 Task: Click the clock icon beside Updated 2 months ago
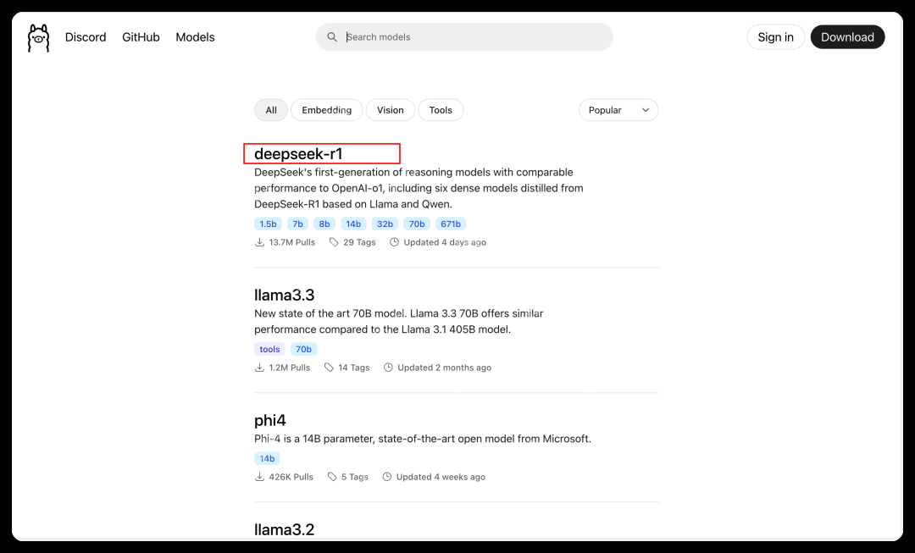click(388, 368)
